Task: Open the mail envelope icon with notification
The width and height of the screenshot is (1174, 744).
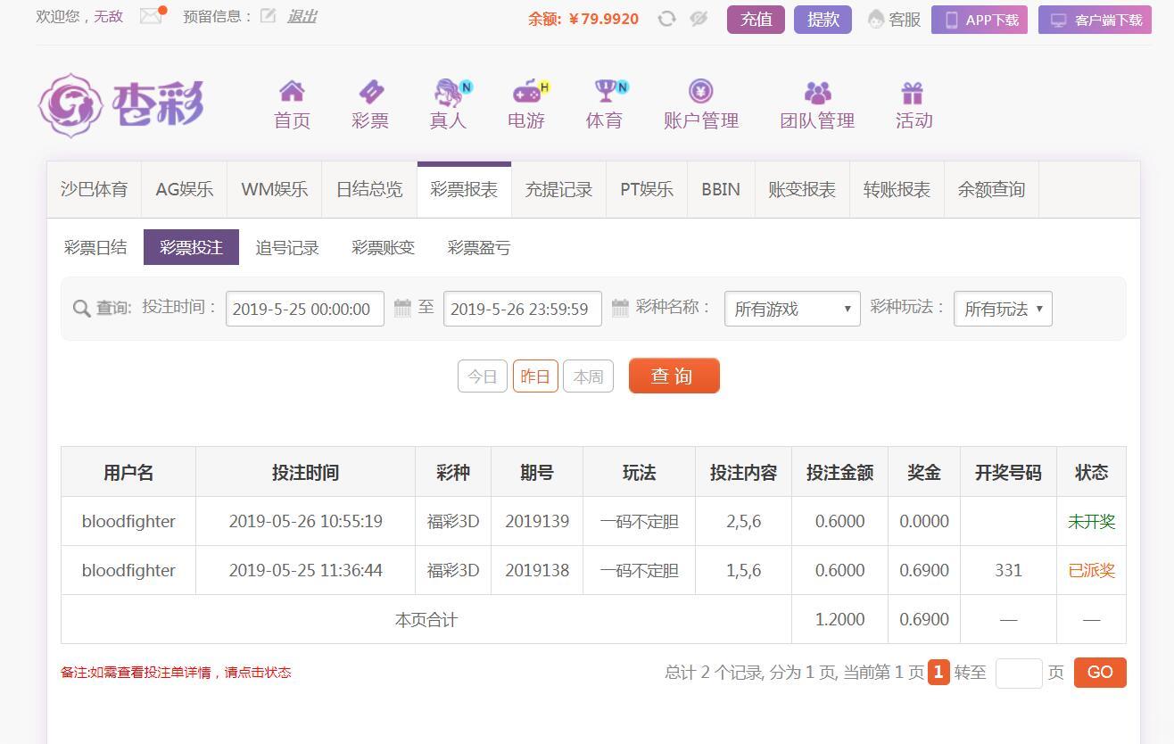Action: coord(153,15)
